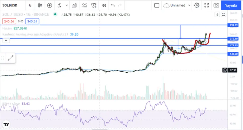Select the trend line drawing tool

click(10, 58)
